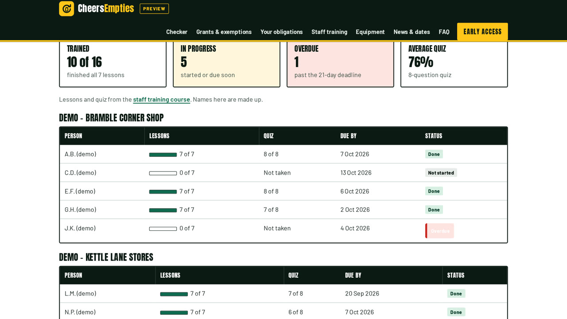Click the Overdue status badge for J.K.

click(x=439, y=231)
